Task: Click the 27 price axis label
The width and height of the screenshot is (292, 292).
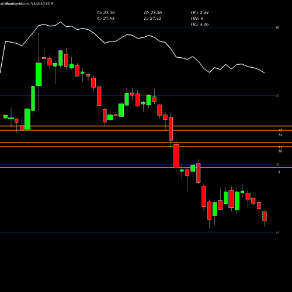Action: click(x=277, y=233)
